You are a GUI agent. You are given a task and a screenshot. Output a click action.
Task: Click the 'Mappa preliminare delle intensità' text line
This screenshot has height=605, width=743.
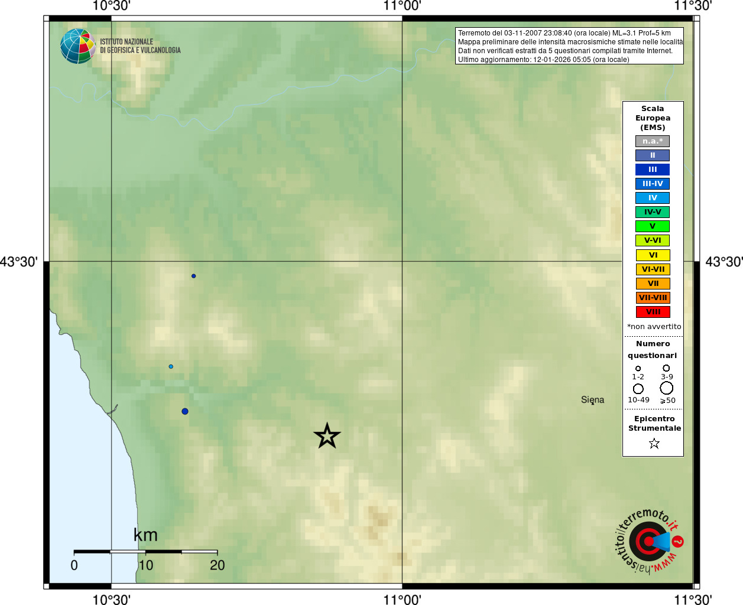pos(570,42)
